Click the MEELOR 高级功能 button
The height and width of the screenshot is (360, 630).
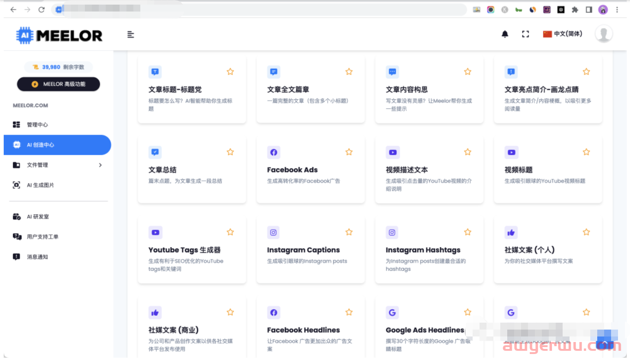(x=59, y=84)
